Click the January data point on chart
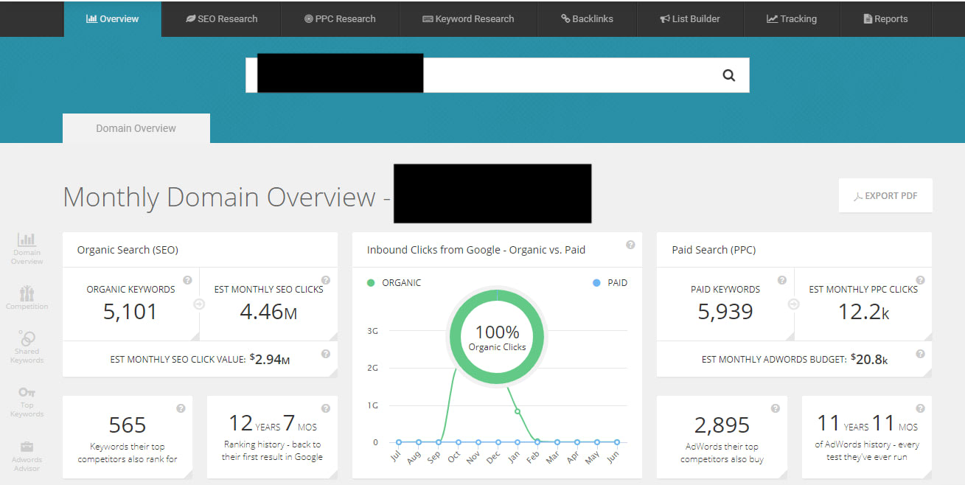The height and width of the screenshot is (485, 965). click(x=518, y=411)
